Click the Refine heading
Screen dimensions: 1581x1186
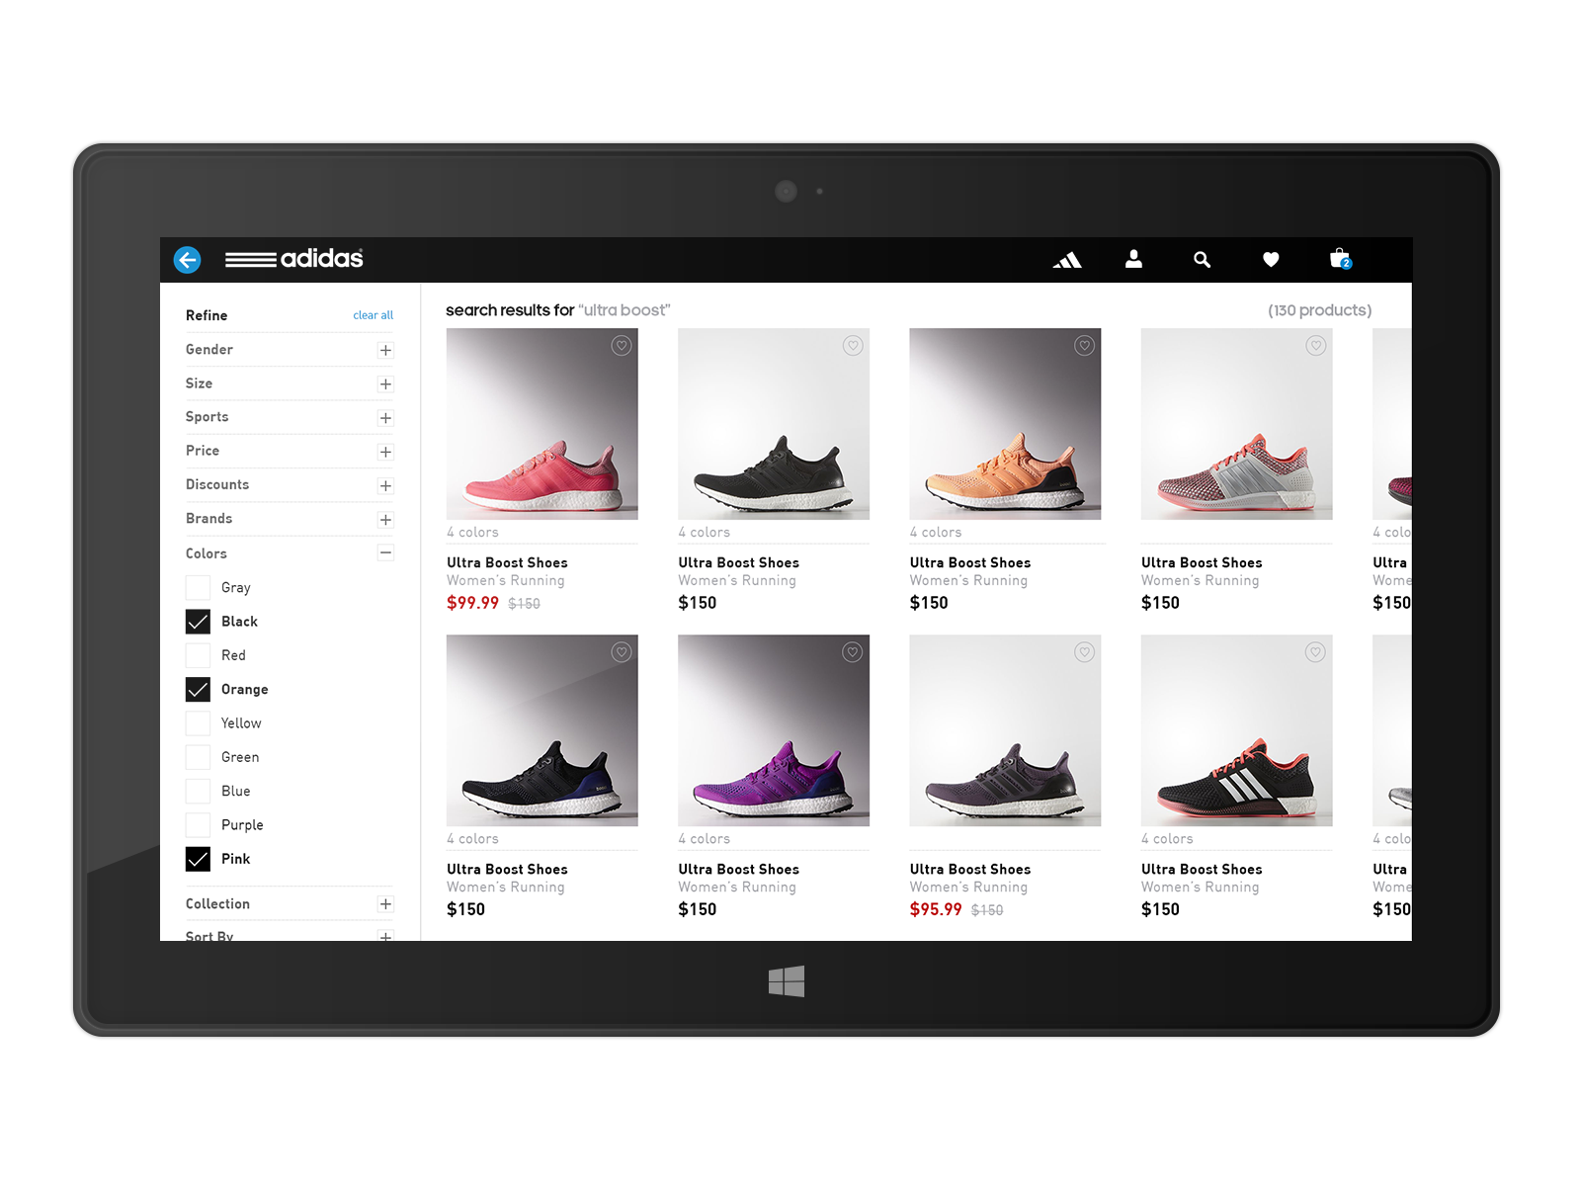click(207, 315)
